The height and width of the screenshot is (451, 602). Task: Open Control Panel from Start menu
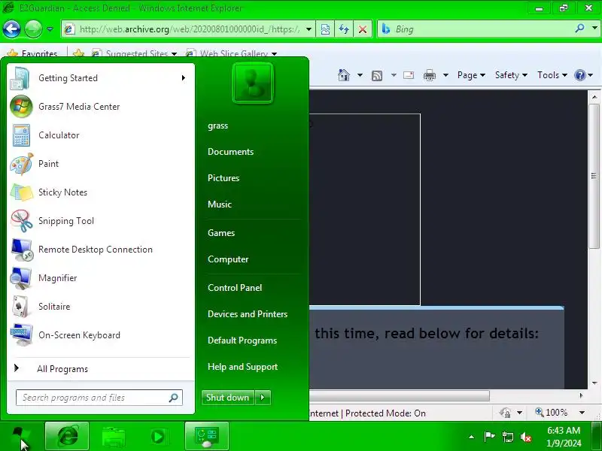point(235,288)
